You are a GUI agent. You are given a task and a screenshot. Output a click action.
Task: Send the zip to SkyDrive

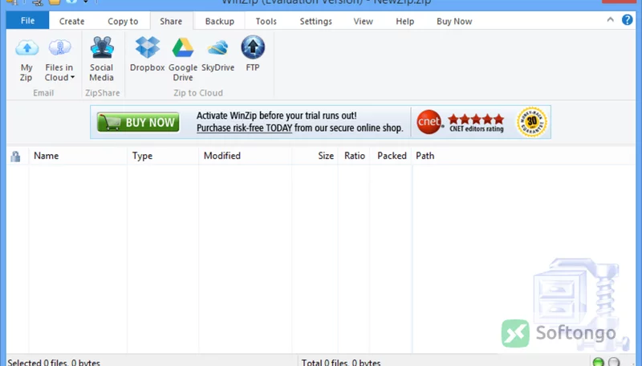tap(217, 55)
